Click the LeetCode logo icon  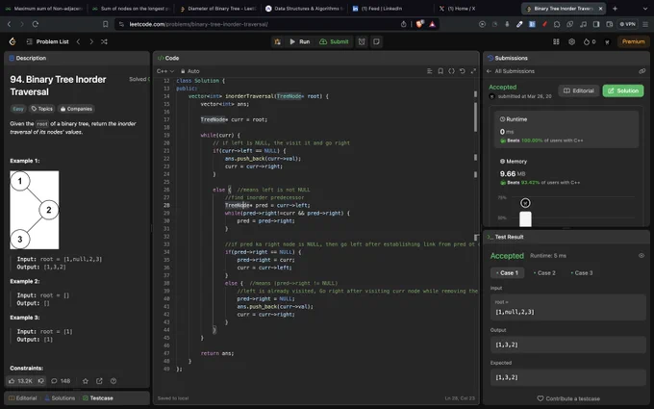(13, 41)
